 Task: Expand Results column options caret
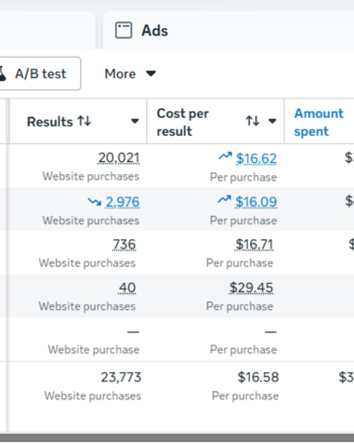pos(135,121)
